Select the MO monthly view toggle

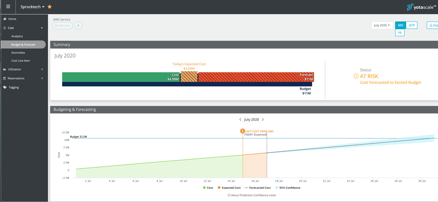coord(400,25)
